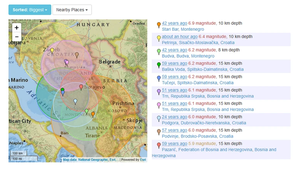The image size is (304, 169).
Task: Open the '24 years ago' earthquake time link
Action: (x=174, y=117)
